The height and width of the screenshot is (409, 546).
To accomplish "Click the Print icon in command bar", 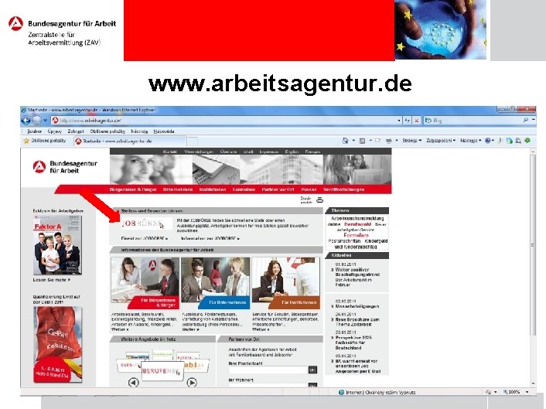I will click(x=388, y=141).
